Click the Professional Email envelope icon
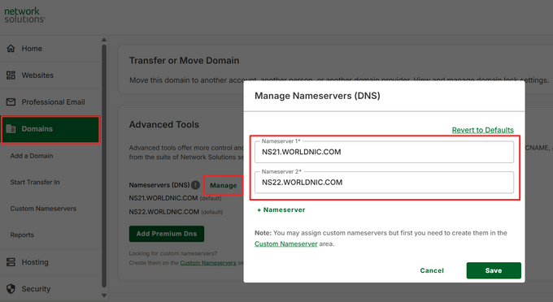Screen dimensions: 553x302 (11, 101)
